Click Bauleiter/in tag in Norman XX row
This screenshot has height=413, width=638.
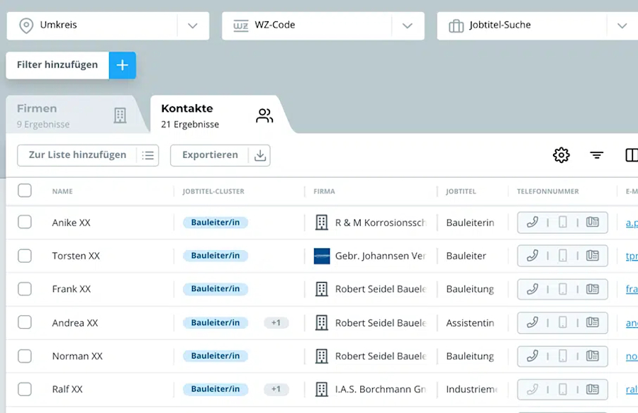pyautogui.click(x=216, y=356)
